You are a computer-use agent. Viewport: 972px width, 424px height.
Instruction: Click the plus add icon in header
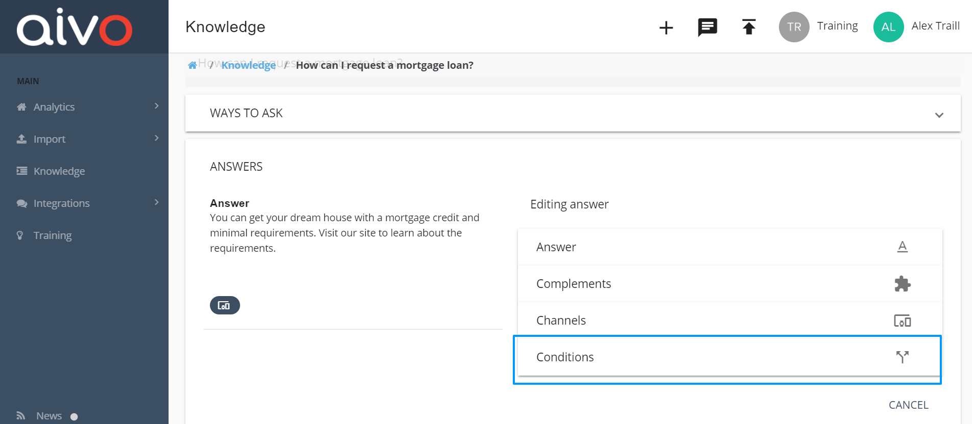click(x=666, y=28)
